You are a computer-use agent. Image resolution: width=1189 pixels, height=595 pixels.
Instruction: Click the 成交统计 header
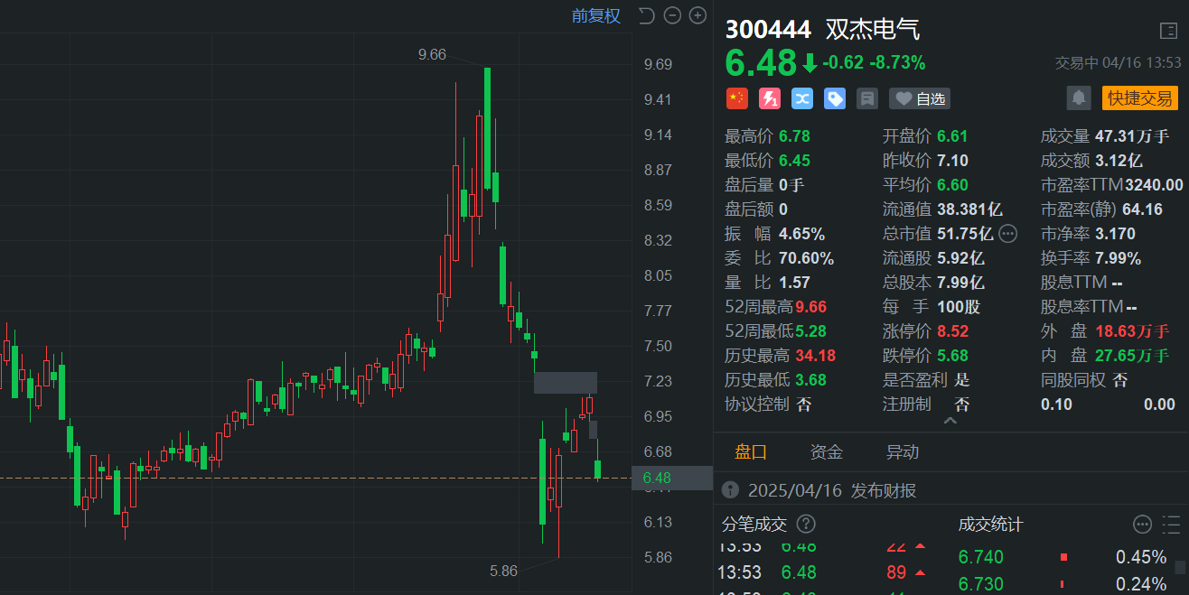(991, 525)
